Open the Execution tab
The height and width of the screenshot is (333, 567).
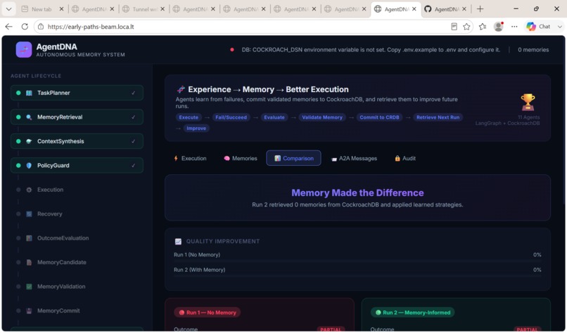click(190, 158)
